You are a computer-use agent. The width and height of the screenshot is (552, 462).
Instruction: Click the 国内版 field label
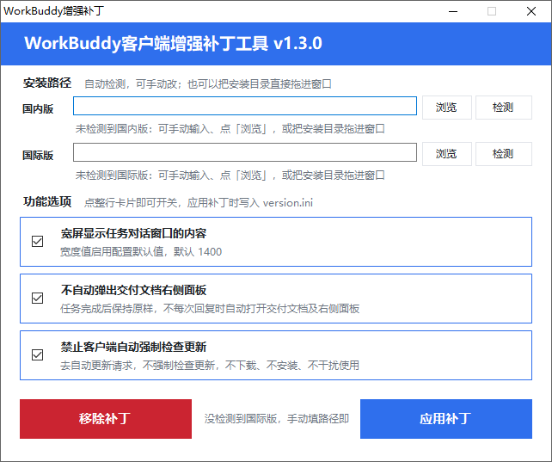pyautogui.click(x=38, y=108)
